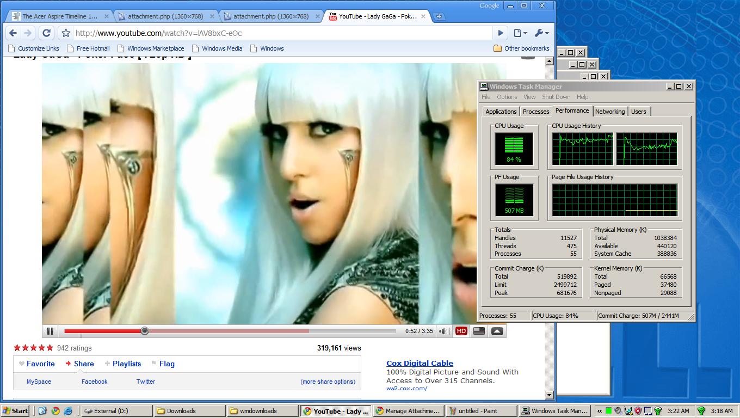This screenshot has height=418, width=740.
Task: Open the View menu in Task Manager
Action: 529,97
